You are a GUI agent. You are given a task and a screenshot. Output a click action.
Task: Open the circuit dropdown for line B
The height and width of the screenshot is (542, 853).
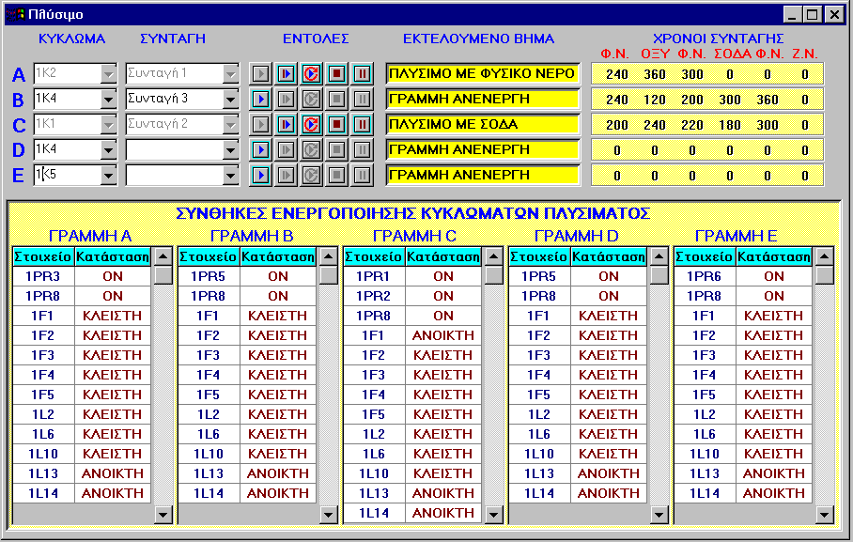point(108,99)
